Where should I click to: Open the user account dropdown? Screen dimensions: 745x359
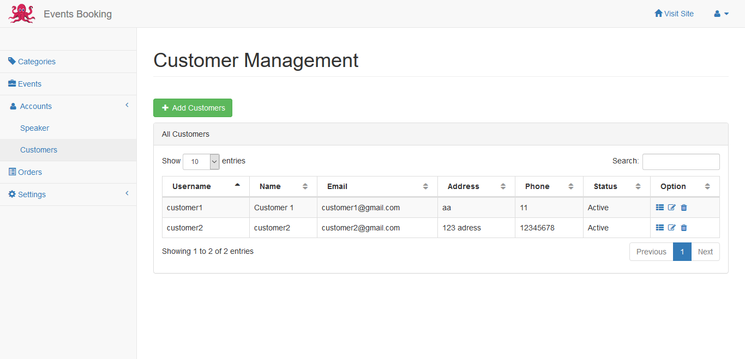pyautogui.click(x=721, y=14)
